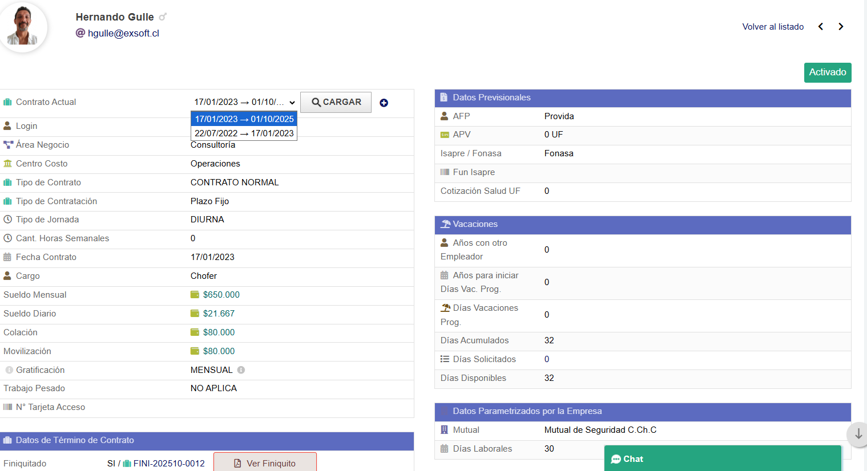Viewport: 867px width, 471px height.
Task: Click the Vacaciones section header
Action: (x=642, y=224)
